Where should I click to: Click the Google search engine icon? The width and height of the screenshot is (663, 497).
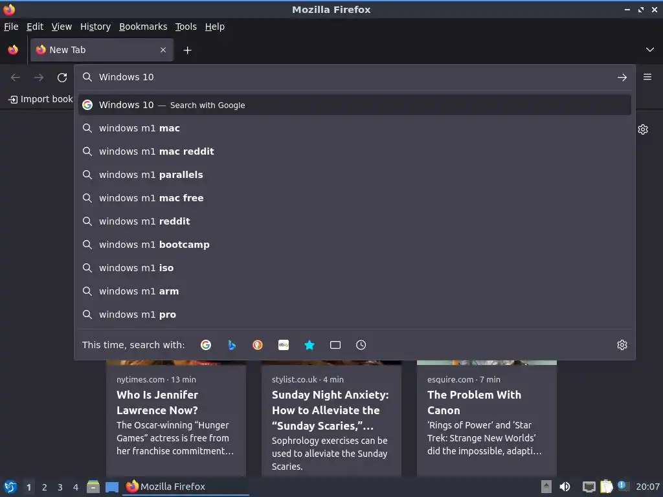click(206, 345)
